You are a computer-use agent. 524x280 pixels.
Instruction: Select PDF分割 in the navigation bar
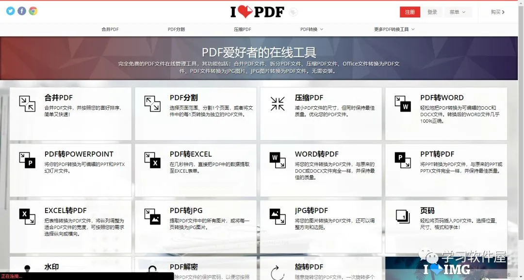(176, 30)
